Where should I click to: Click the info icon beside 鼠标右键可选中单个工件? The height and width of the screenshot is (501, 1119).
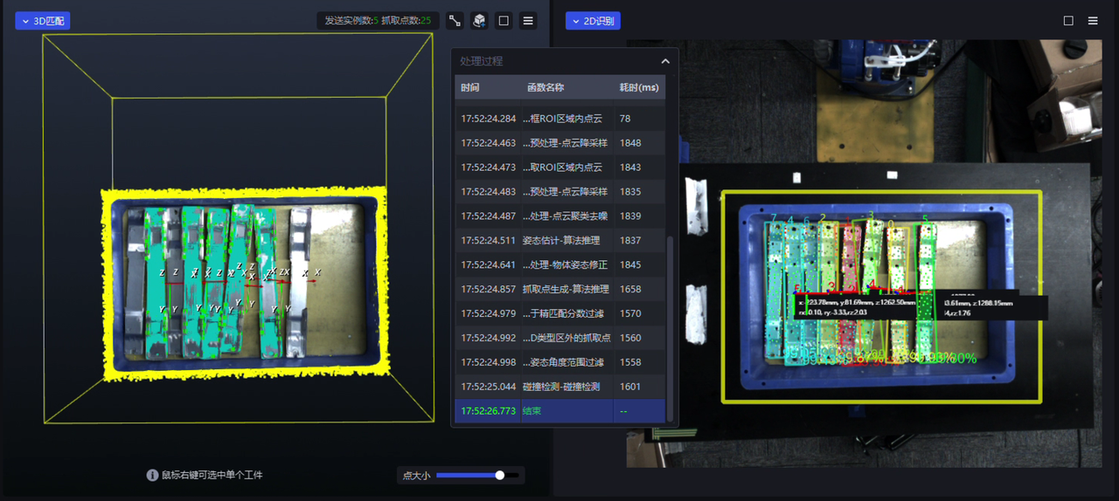(x=152, y=475)
